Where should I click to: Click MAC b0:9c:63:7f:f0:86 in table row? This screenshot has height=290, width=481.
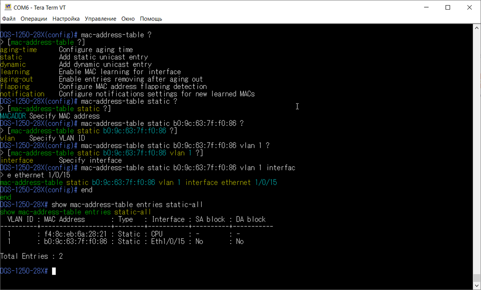76,242
